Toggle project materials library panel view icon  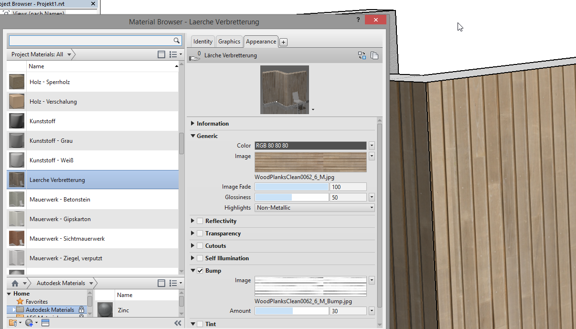click(x=161, y=54)
